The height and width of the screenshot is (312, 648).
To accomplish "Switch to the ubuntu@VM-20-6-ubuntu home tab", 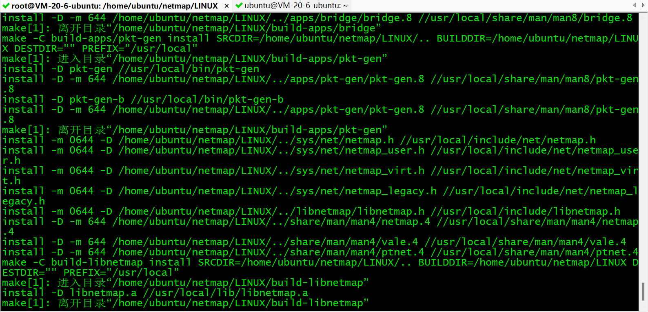I will [x=293, y=6].
